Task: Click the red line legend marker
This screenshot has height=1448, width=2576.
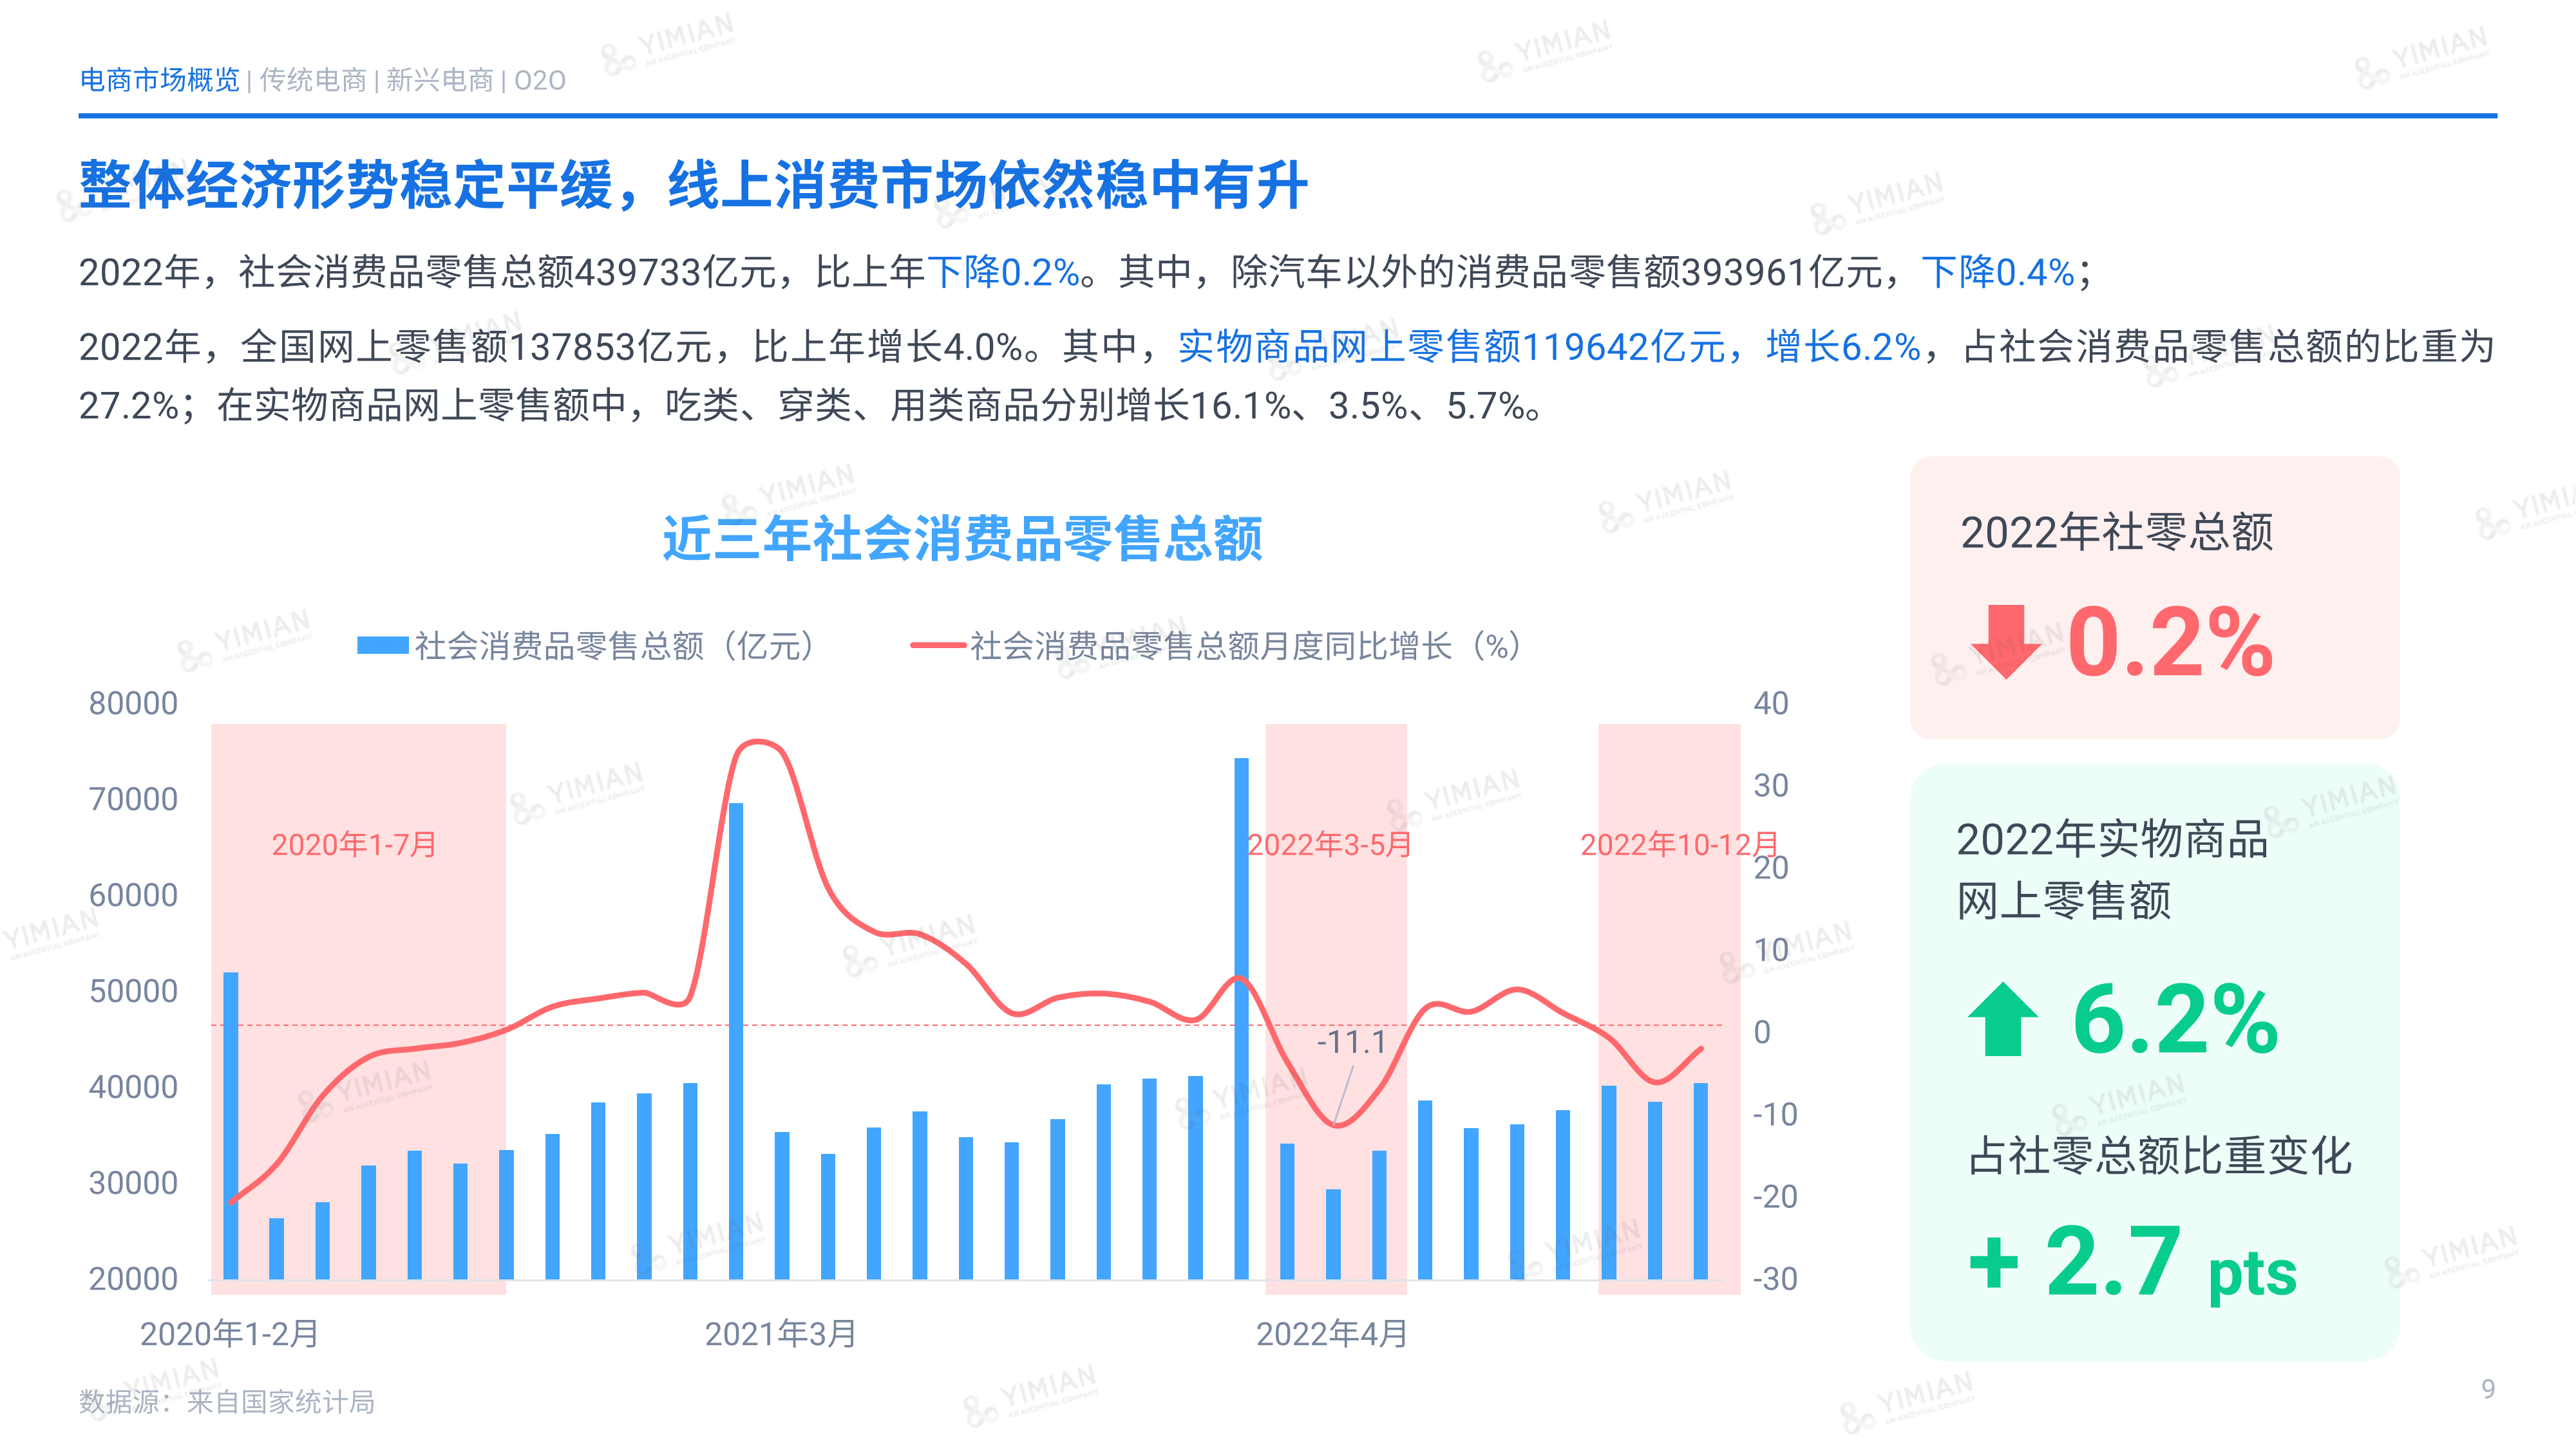Action: pyautogui.click(x=937, y=645)
